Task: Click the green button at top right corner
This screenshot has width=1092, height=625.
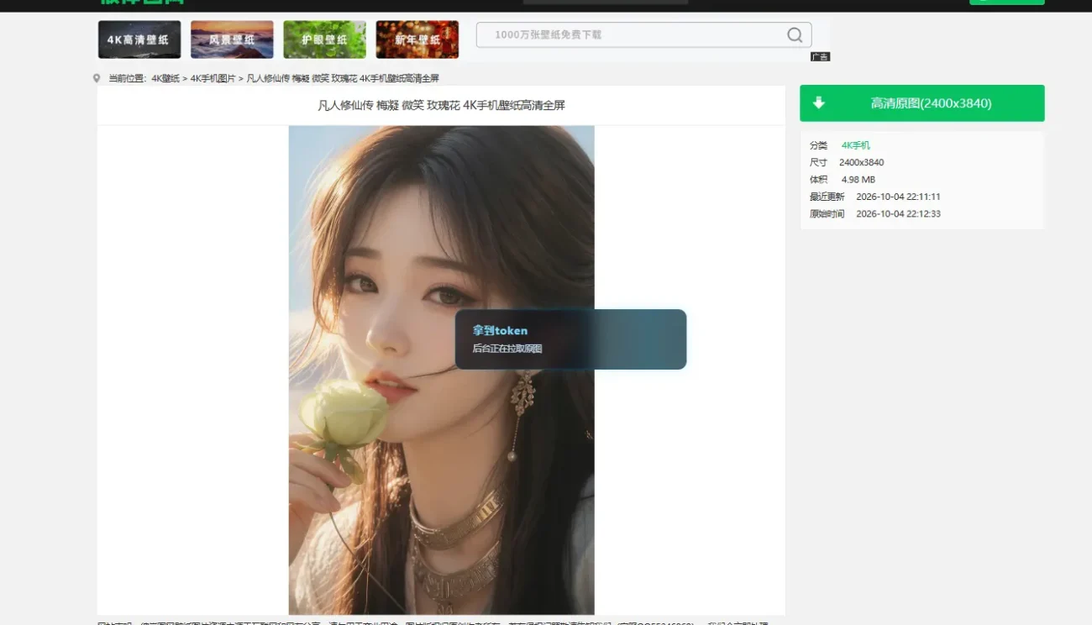Action: click(x=1007, y=3)
